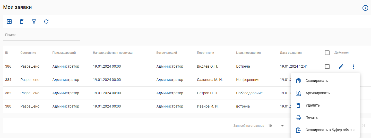This screenshot has height=138, width=371.
Task: Sort by the Состояние column header
Action: (x=28, y=53)
